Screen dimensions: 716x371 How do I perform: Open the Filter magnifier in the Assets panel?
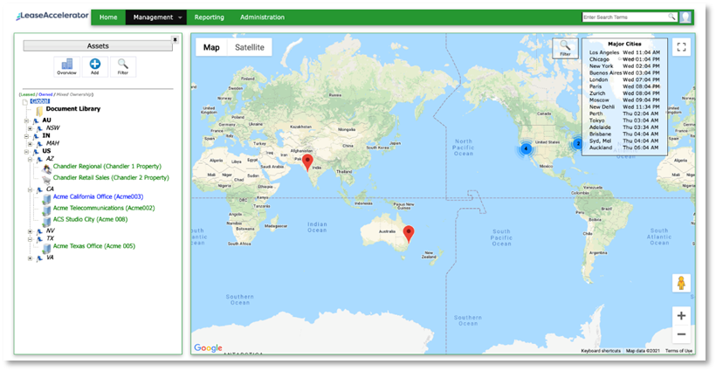[123, 66]
